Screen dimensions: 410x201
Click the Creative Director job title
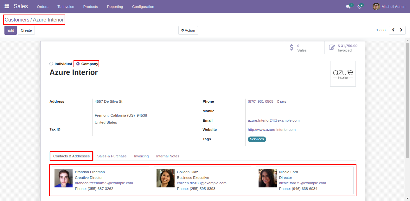pos(89,178)
